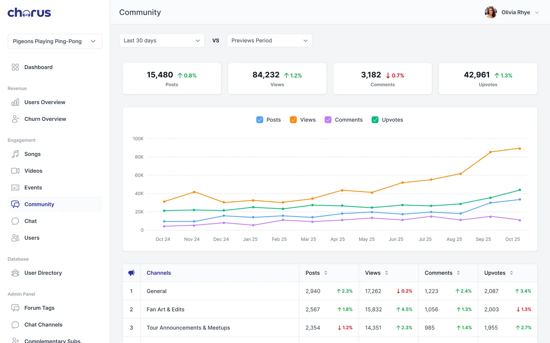Navigate to Songs page

55,154
